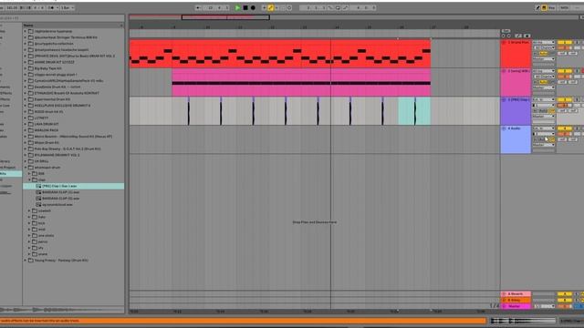Solo the 3 [PBS] Clap track

[x=577, y=100]
